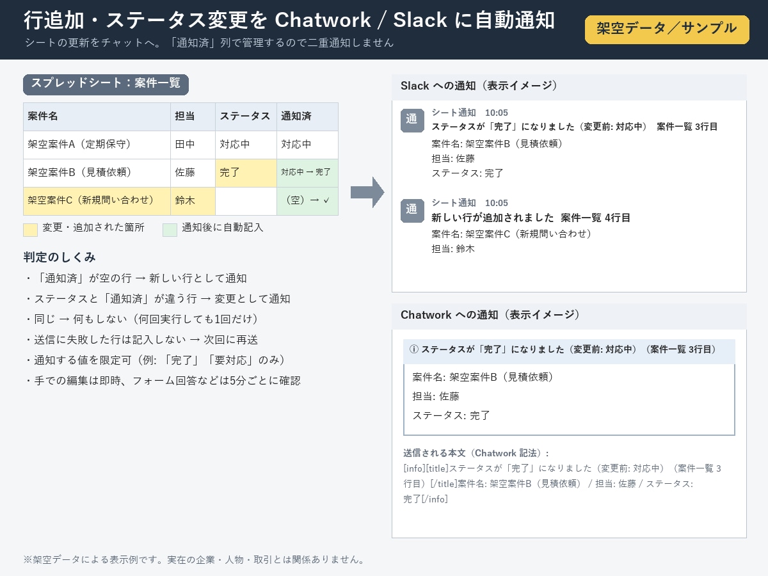The image size is (768, 576).
Task: Click 案件名: 架空案件B(見積依頼) in the Slack message
Action: point(497,143)
